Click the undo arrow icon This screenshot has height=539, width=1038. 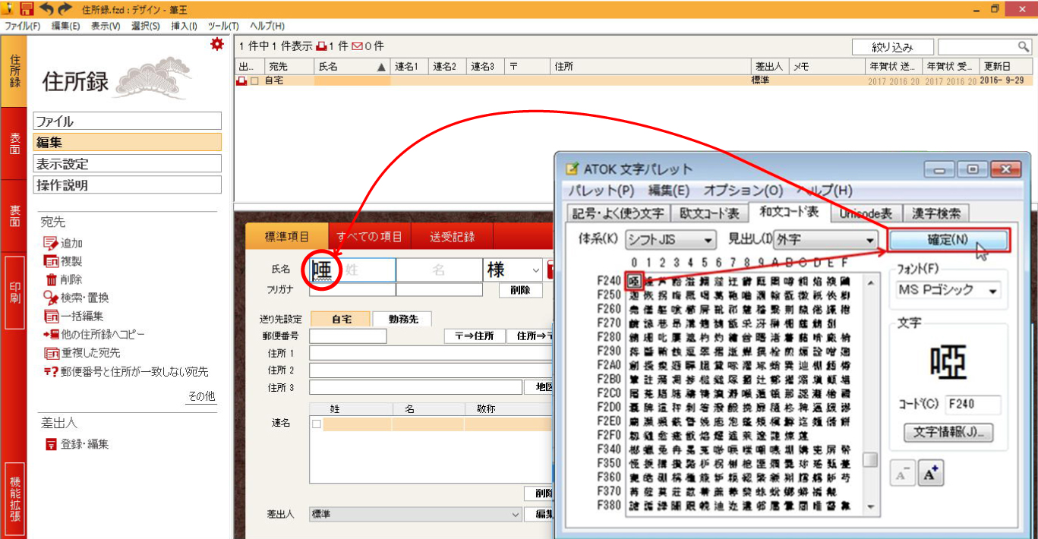point(48,9)
